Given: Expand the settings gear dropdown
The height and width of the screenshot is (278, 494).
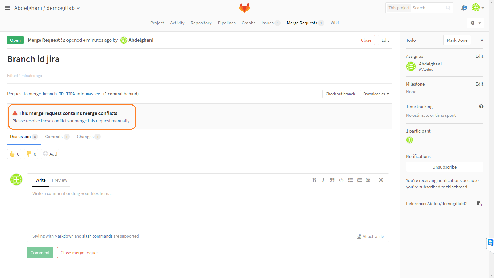Looking at the screenshot, I should [x=475, y=23].
